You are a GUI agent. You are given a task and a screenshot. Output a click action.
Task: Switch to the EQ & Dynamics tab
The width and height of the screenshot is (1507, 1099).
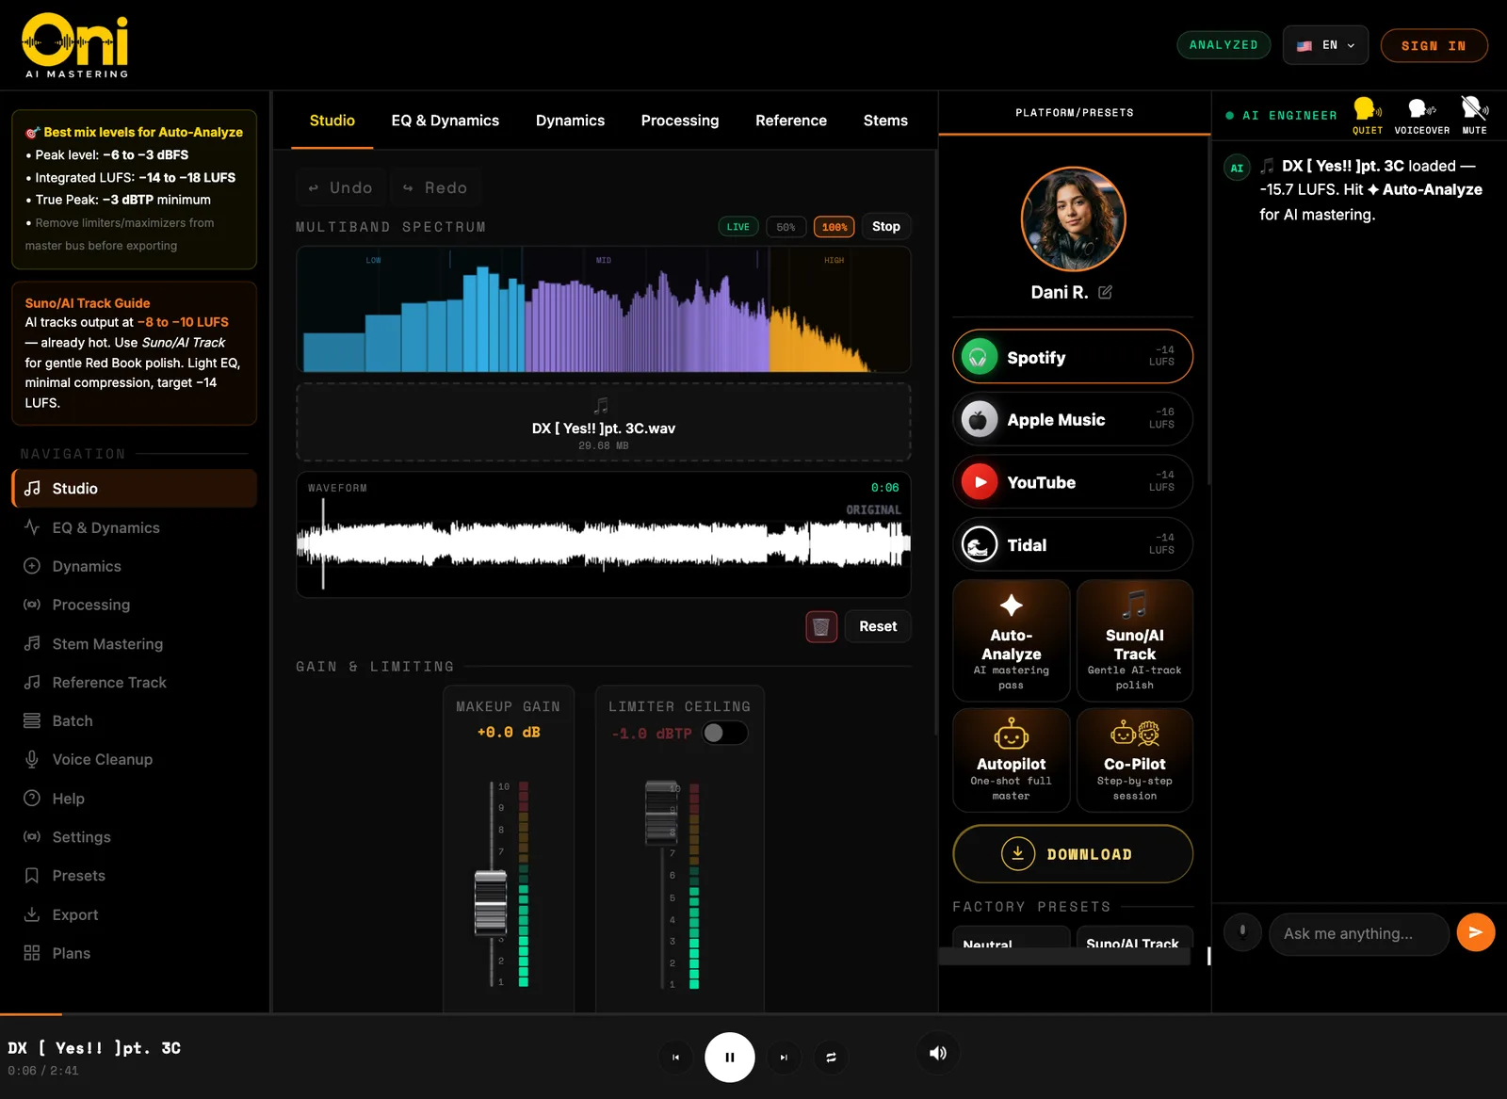(446, 121)
